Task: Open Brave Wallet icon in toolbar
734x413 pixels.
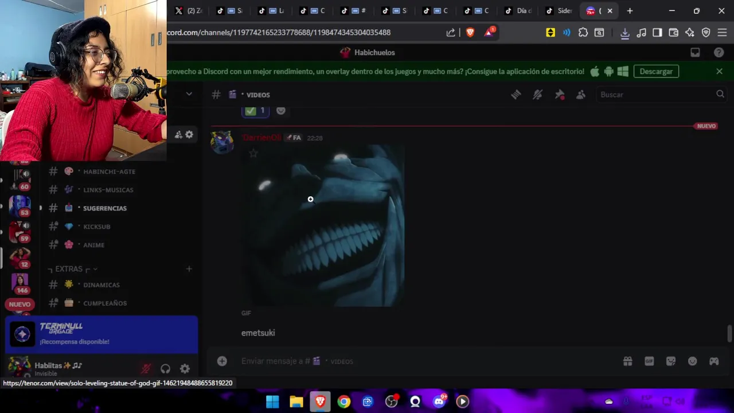Action: 674,33
